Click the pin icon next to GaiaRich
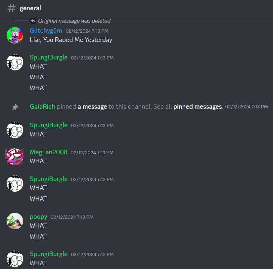The width and height of the screenshot is (273, 269). tap(15, 107)
